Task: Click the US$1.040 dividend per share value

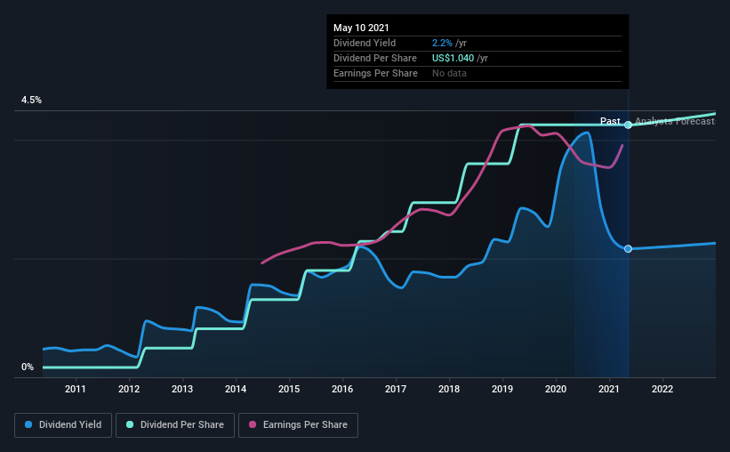Action: click(x=453, y=58)
